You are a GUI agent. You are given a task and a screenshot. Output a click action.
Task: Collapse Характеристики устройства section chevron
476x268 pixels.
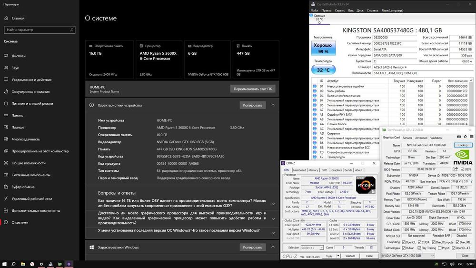(273, 105)
